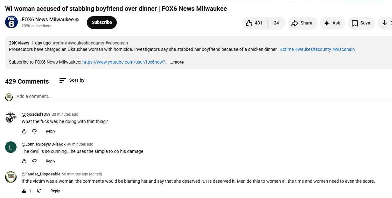Dislike the video
This screenshot has height=198, width=392.
click(276, 23)
